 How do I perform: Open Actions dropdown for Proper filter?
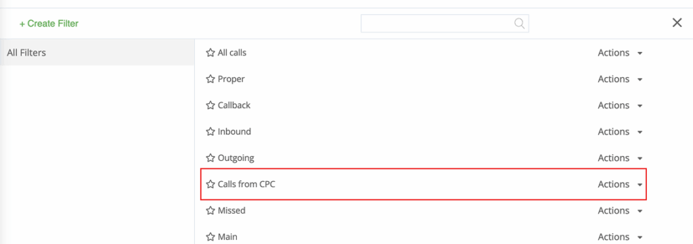[x=620, y=80]
